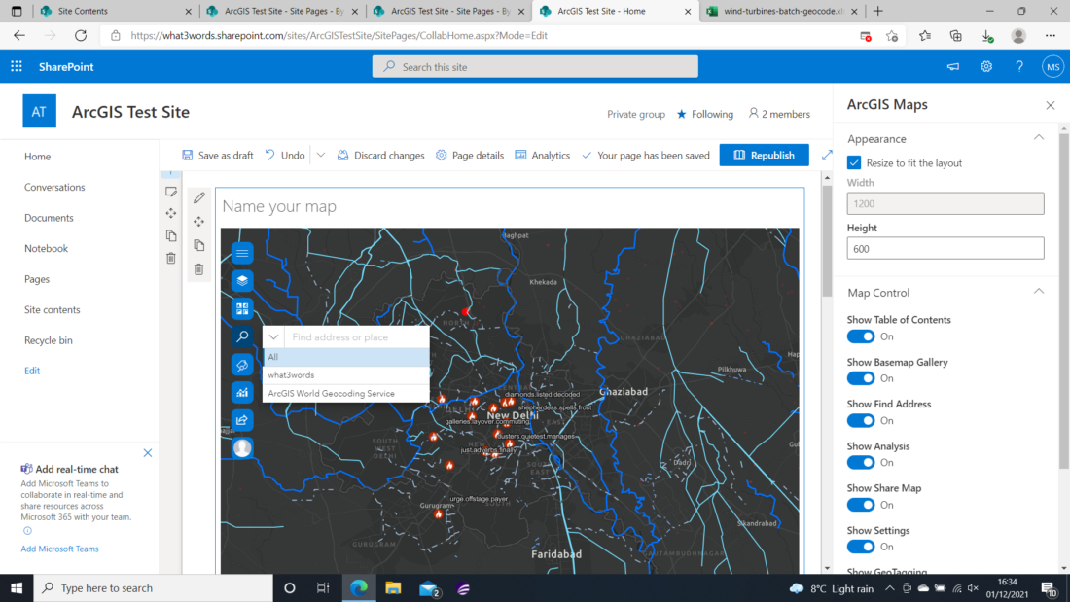Open the map Layers tool
Viewport: 1070px width, 602px height.
tap(242, 280)
